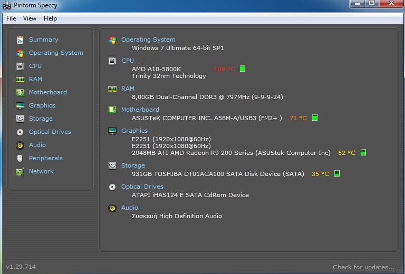Select Summary in the sidebar

click(x=44, y=40)
